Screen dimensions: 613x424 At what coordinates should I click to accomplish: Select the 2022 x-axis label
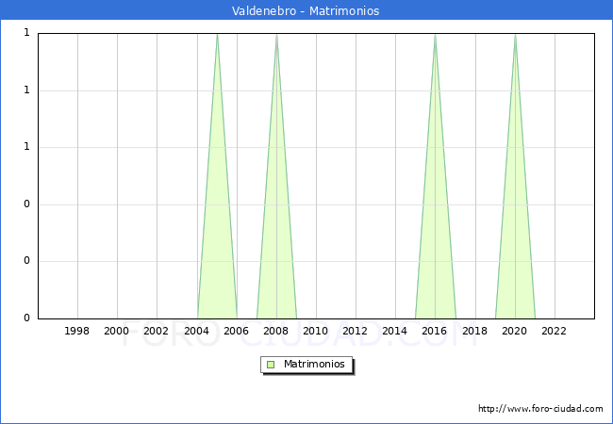[554, 331]
